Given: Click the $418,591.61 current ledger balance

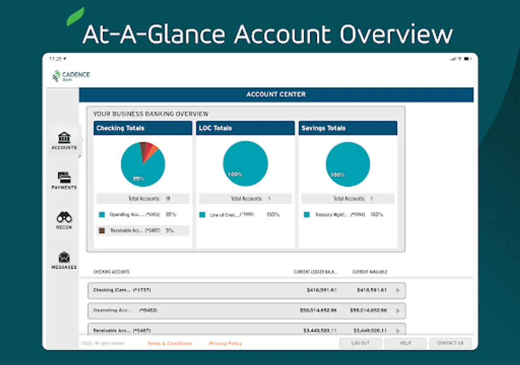Looking at the screenshot, I should click(x=322, y=290).
